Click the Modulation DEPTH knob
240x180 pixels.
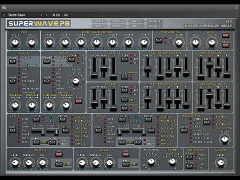pos(224,139)
